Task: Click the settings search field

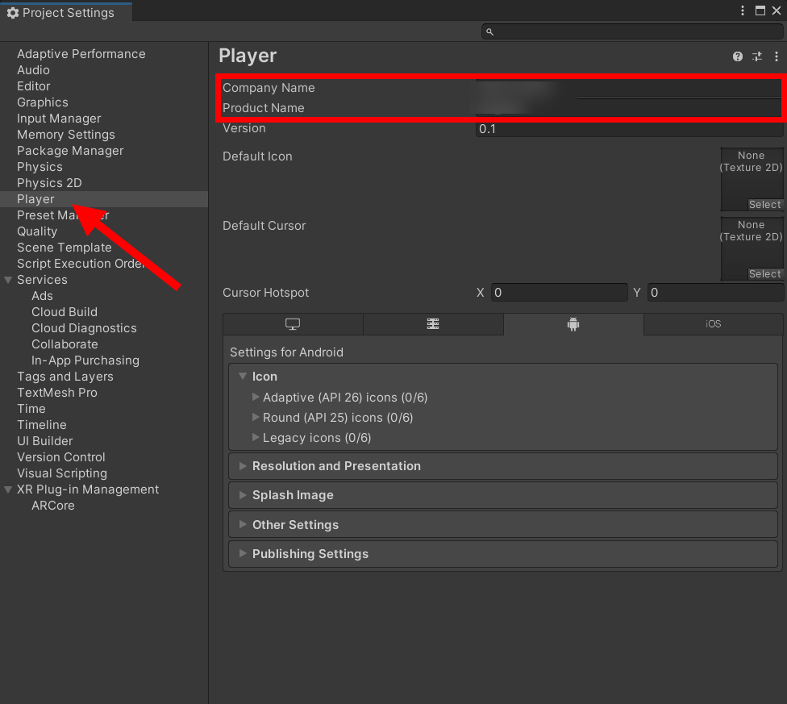Action: [632, 32]
